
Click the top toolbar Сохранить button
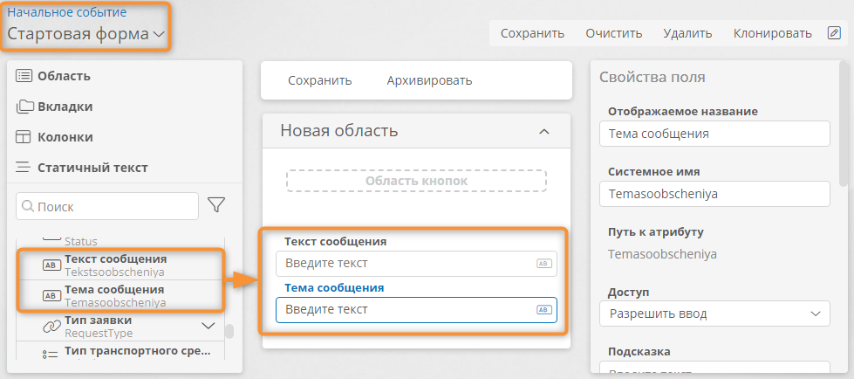532,33
